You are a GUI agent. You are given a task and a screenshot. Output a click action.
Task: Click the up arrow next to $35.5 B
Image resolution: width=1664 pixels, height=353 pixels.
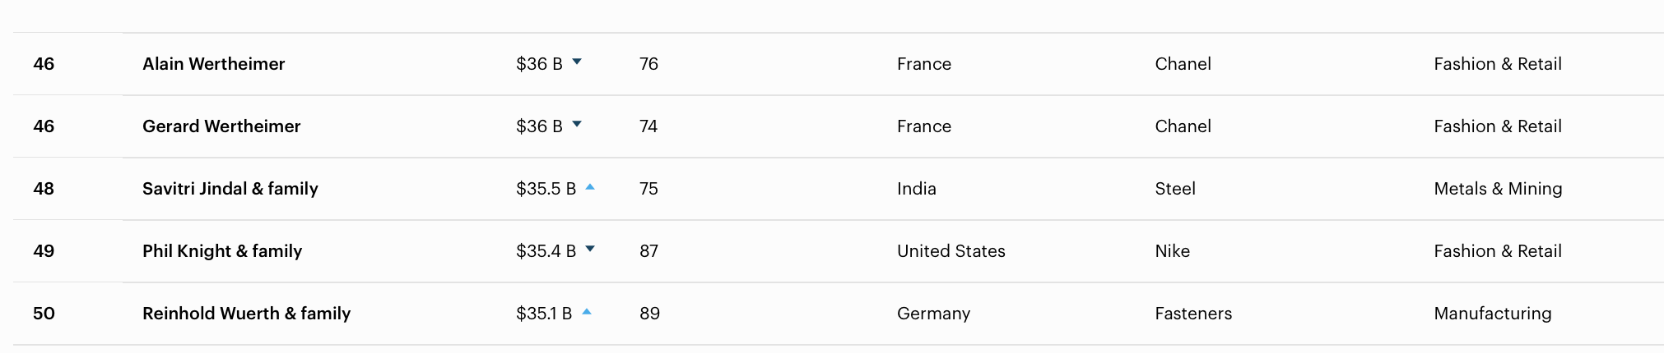[x=590, y=187]
